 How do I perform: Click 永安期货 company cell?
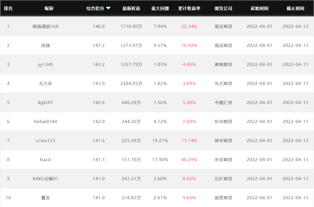pos(223,160)
